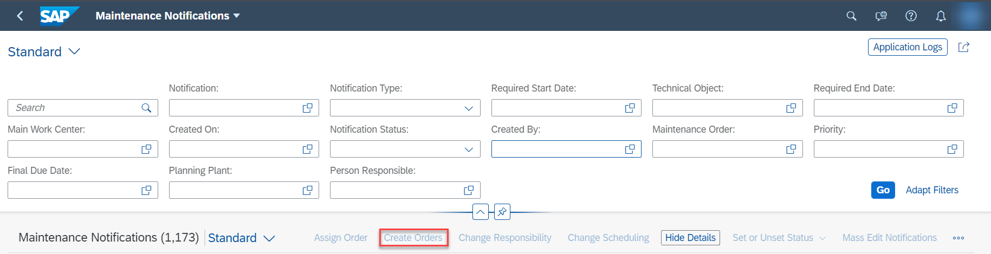
Task: Open the table Standard view selector
Action: coord(242,238)
